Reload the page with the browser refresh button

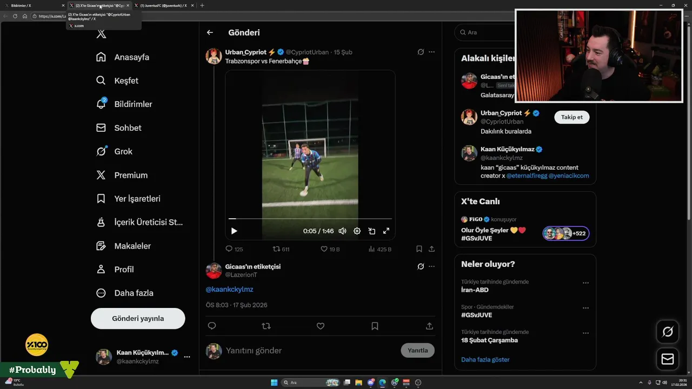(15, 16)
